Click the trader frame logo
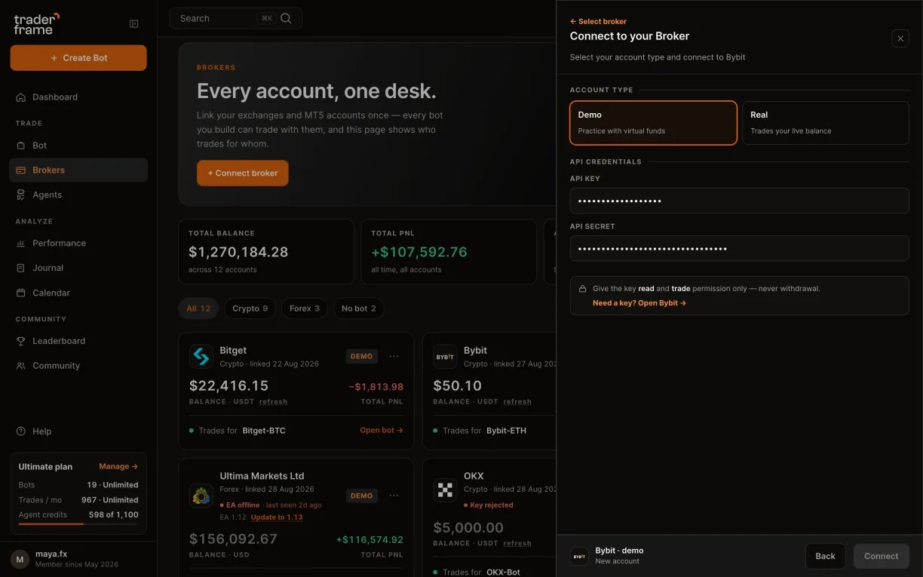 tap(36, 23)
